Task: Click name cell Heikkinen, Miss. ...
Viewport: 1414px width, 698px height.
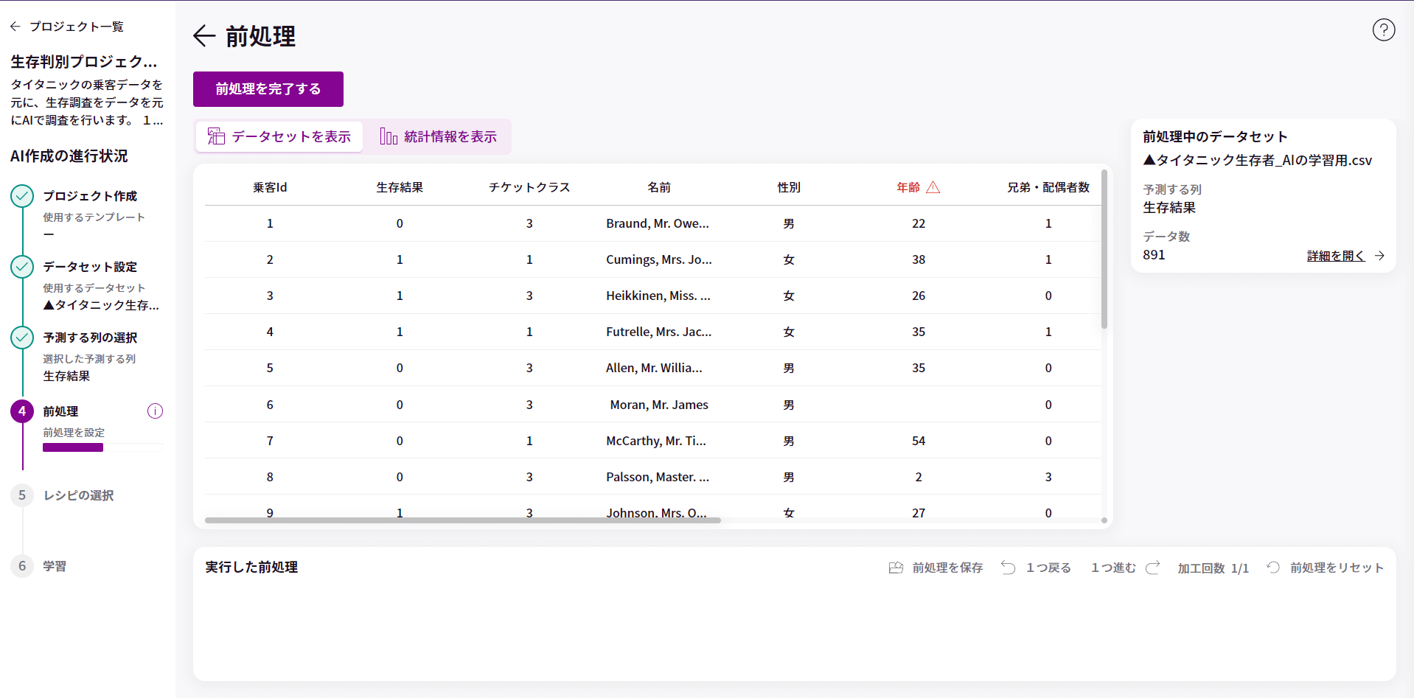Action: coord(658,296)
